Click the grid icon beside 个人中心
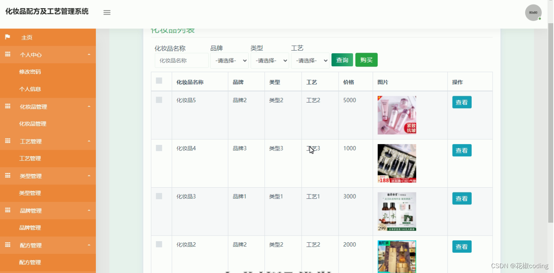554x273 pixels. coord(7,55)
